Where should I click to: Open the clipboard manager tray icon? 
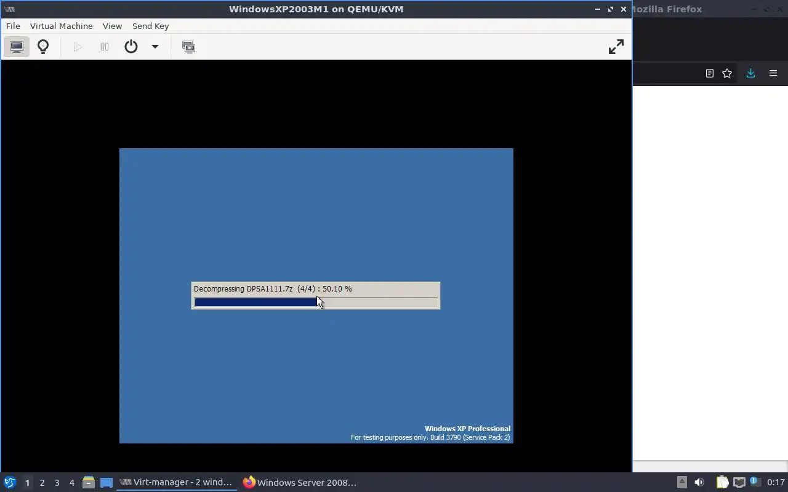point(722,482)
